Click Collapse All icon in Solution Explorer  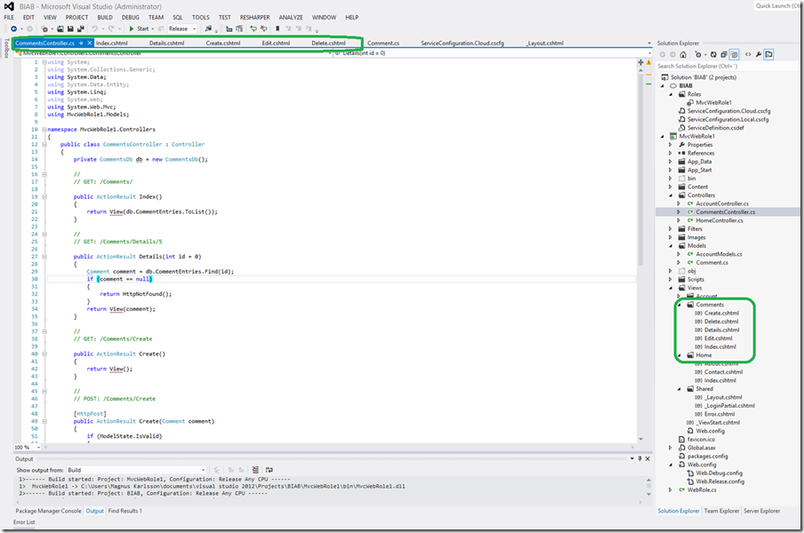pos(723,54)
